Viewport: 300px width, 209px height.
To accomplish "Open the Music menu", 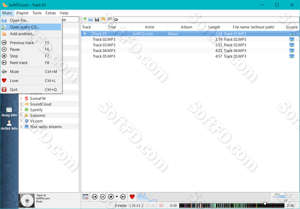I will point(7,13).
